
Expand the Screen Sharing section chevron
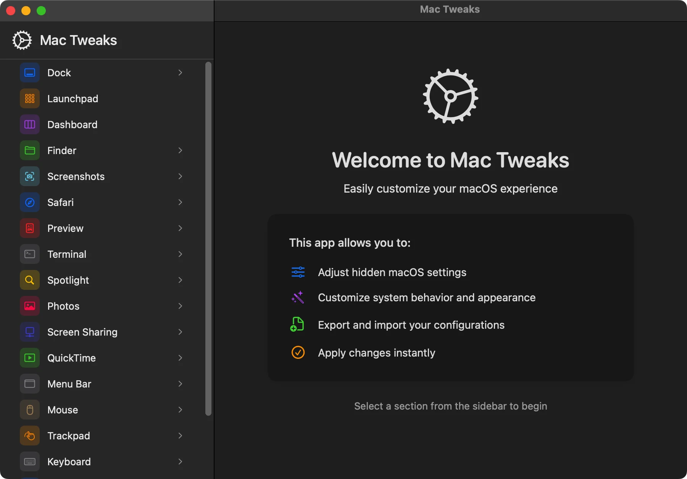[180, 332]
